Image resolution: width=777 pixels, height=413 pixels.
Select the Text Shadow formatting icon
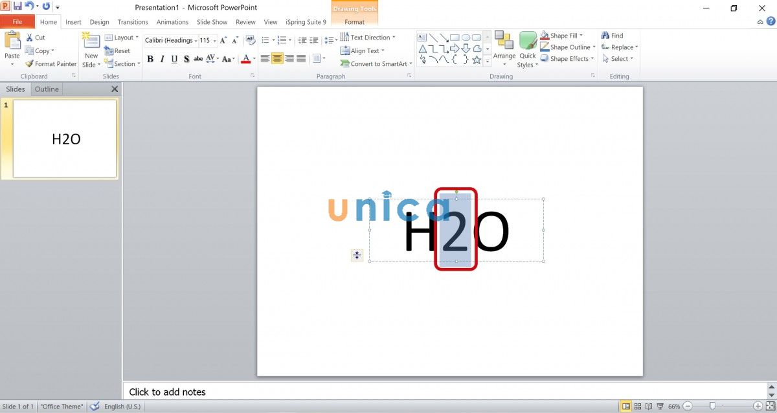[x=186, y=59]
